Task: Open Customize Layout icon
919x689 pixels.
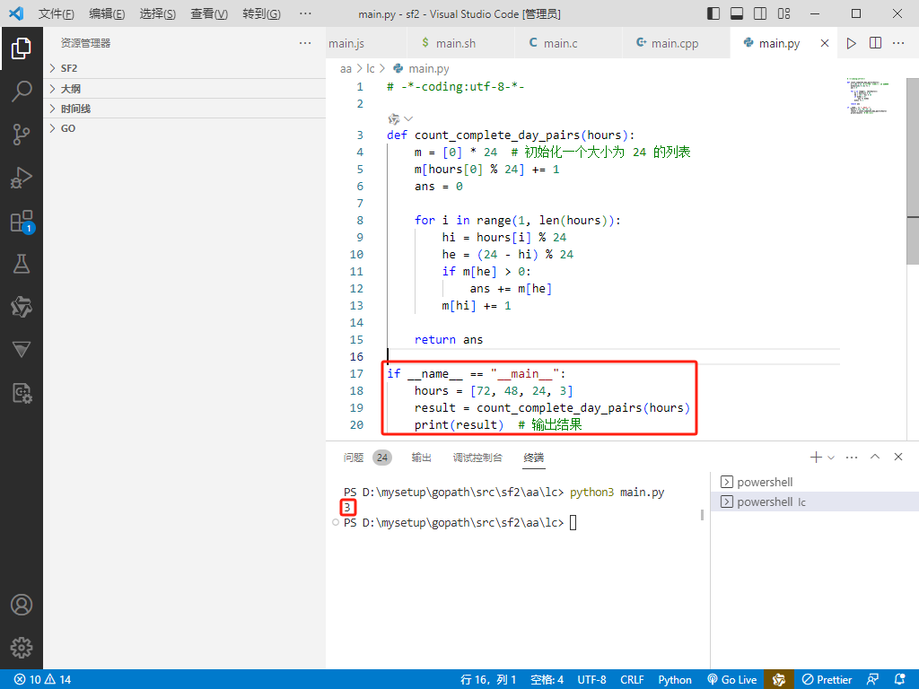Action: tap(783, 13)
